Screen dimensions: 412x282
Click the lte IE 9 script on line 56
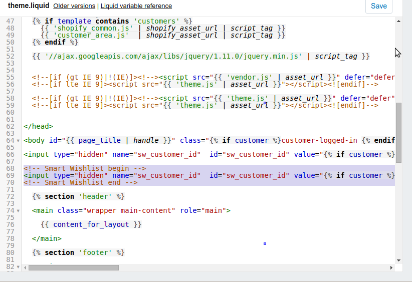pos(205,84)
